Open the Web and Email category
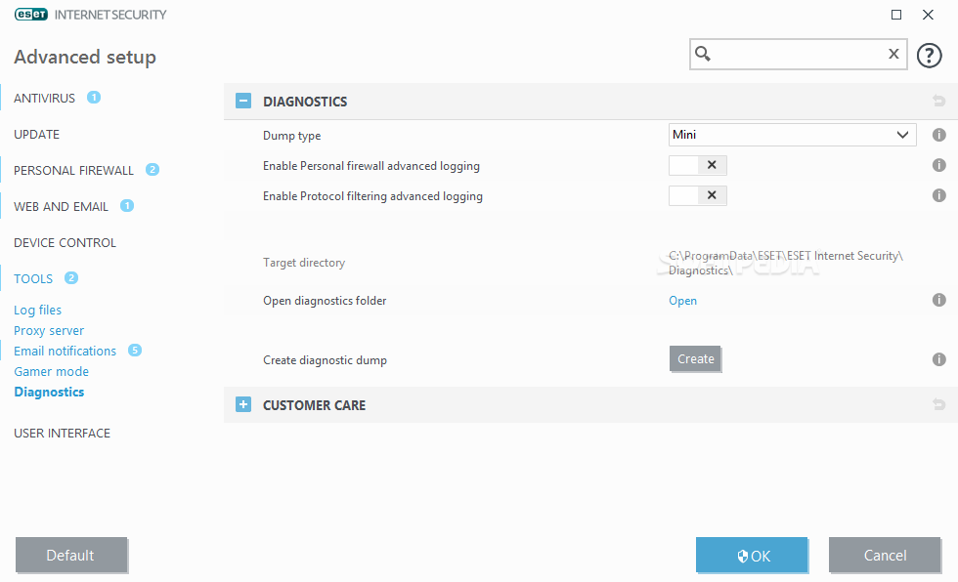The image size is (958, 582). 61,207
